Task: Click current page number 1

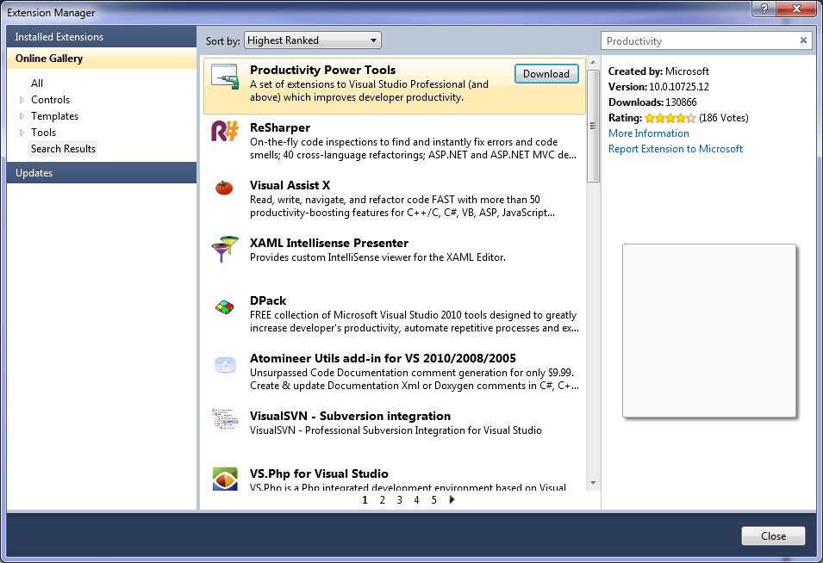Action: 365,500
